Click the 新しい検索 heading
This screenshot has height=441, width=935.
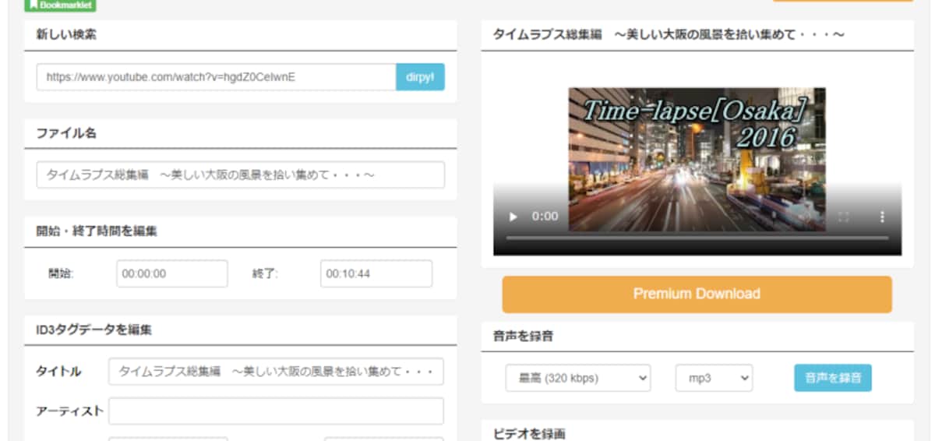(66, 35)
